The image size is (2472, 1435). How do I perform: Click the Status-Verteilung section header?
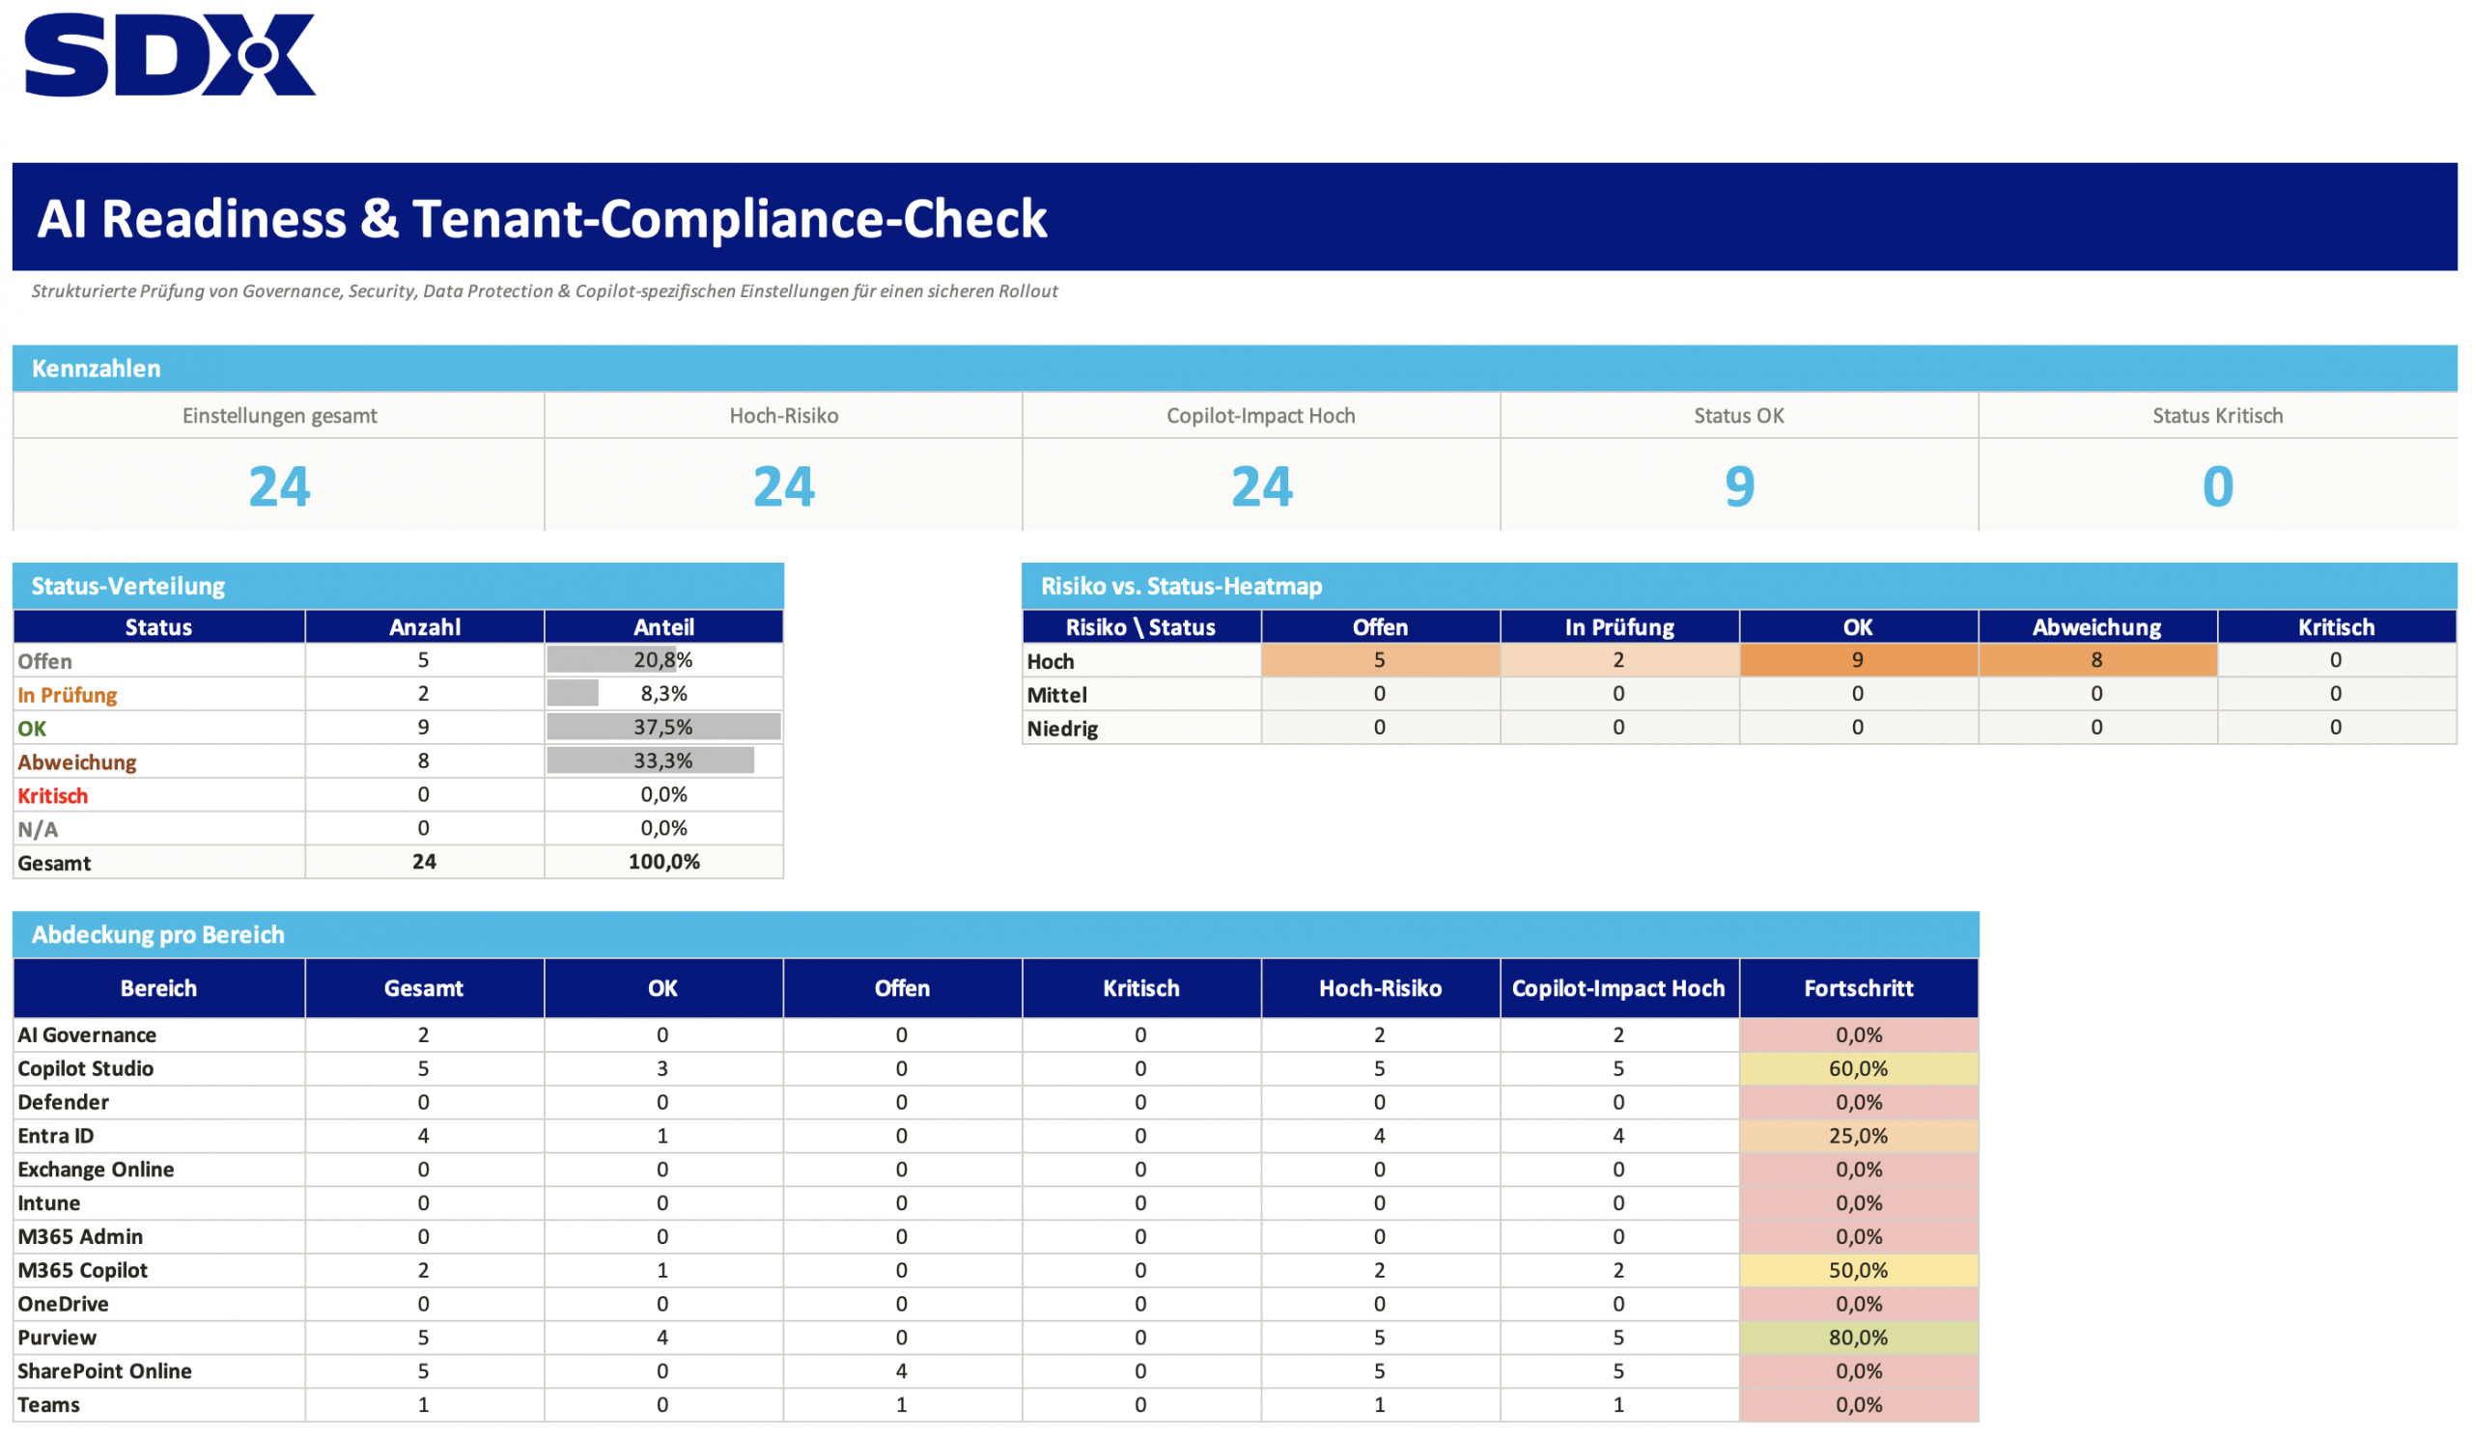[x=398, y=586]
